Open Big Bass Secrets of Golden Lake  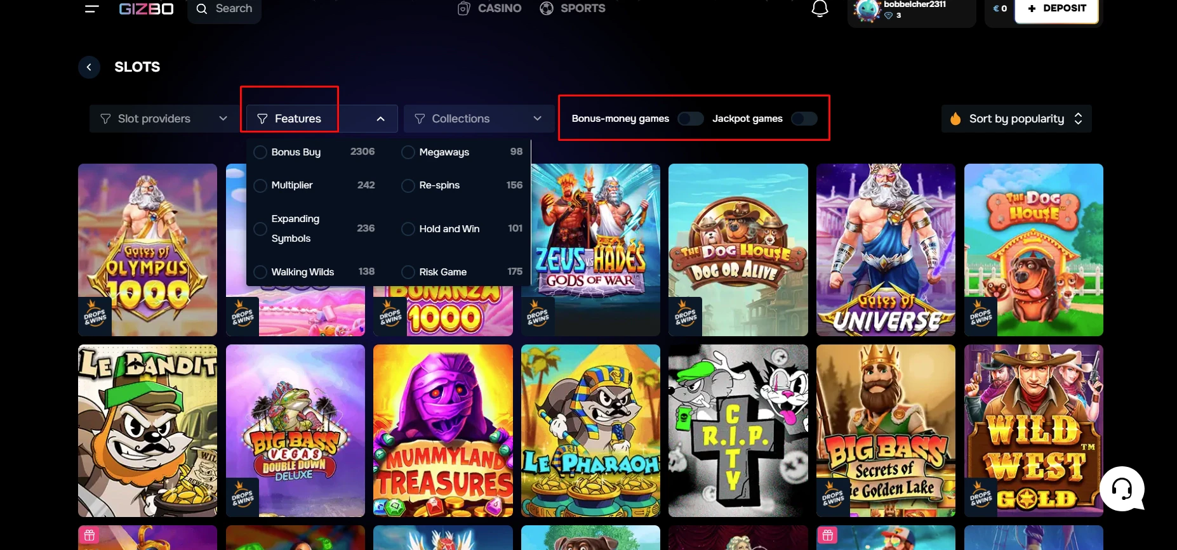[x=886, y=431]
